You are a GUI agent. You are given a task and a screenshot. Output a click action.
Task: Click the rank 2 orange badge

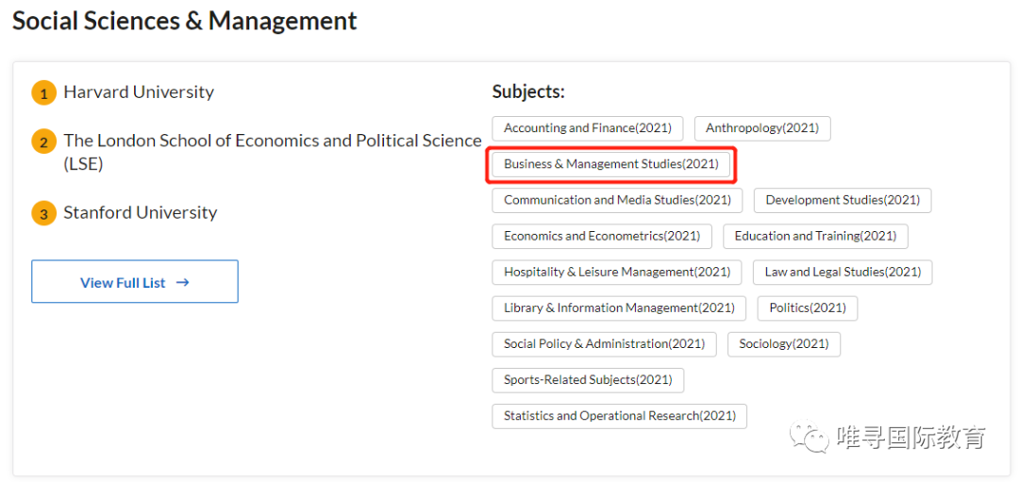43,142
